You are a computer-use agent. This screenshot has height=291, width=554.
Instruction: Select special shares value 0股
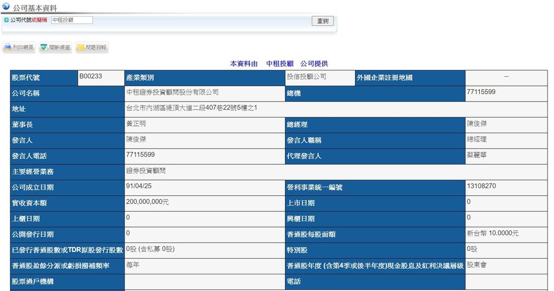(x=472, y=249)
